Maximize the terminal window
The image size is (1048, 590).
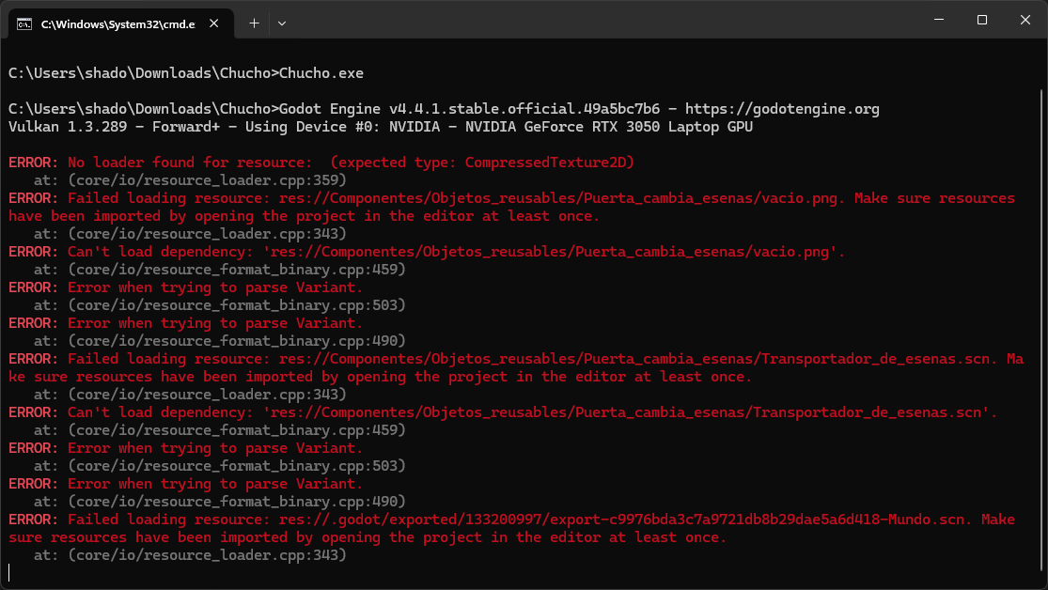click(x=982, y=20)
